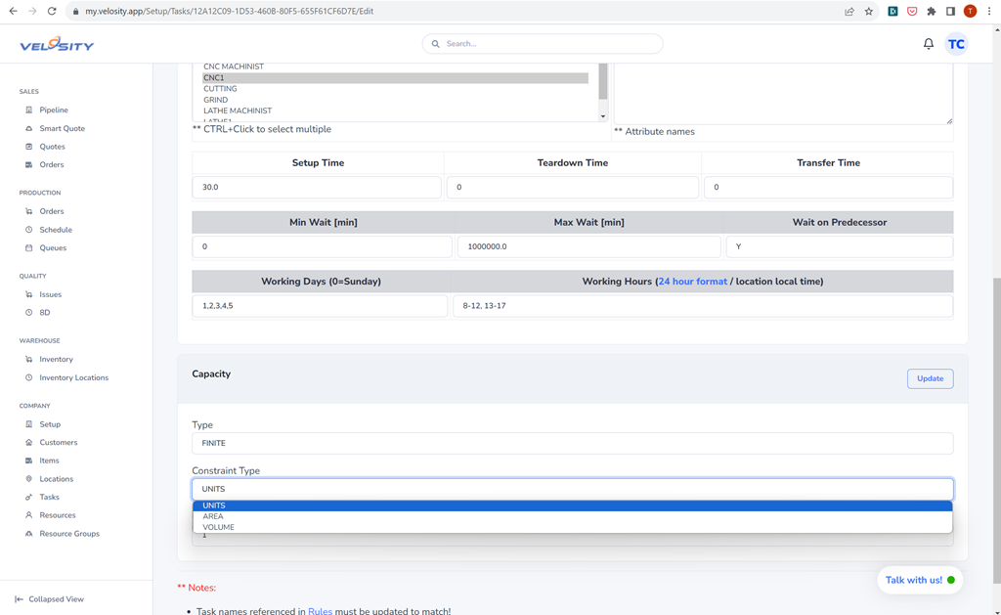Image resolution: width=1001 pixels, height=615 pixels.
Task: Click the notifications bell icon
Action: tap(928, 44)
